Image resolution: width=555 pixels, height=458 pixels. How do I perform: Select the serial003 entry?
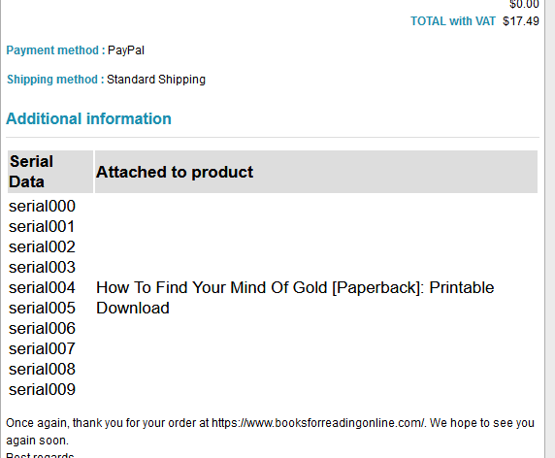point(42,268)
